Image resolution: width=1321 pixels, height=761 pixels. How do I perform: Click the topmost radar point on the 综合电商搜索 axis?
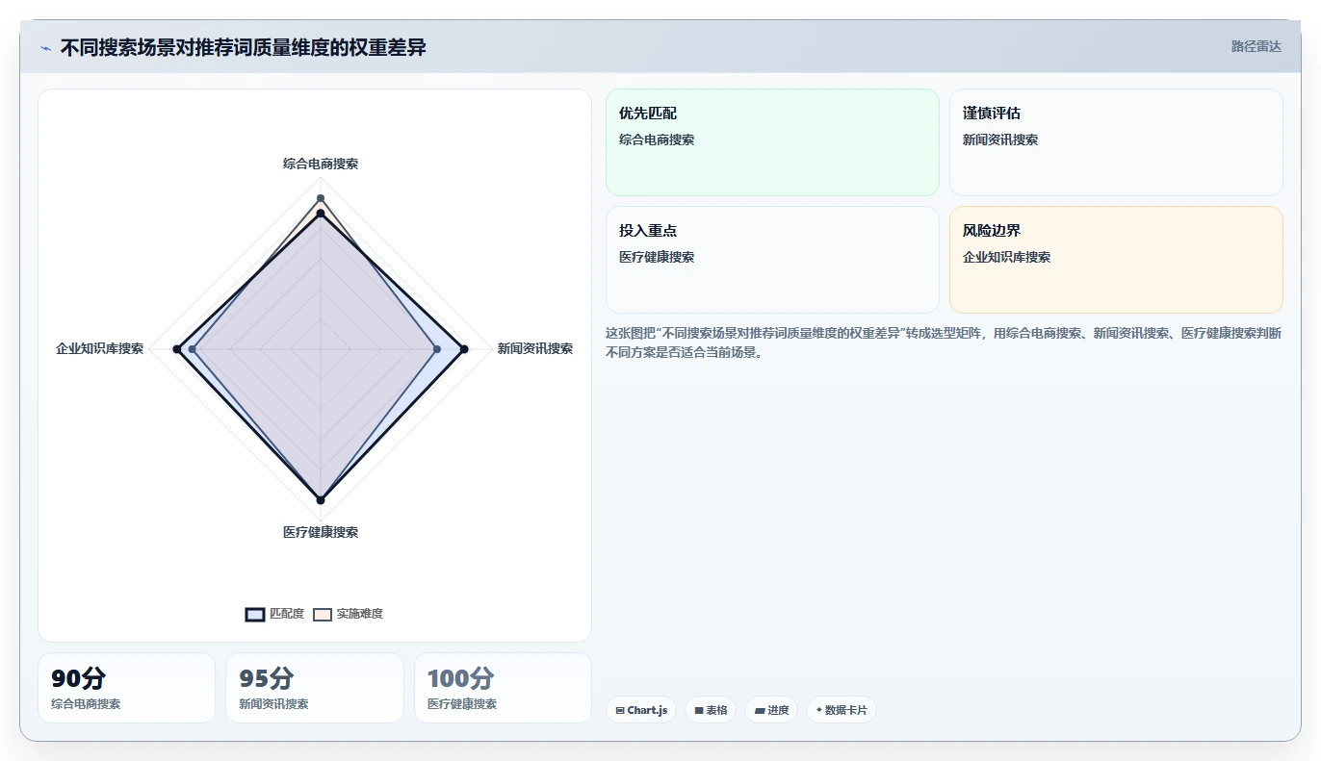point(321,198)
